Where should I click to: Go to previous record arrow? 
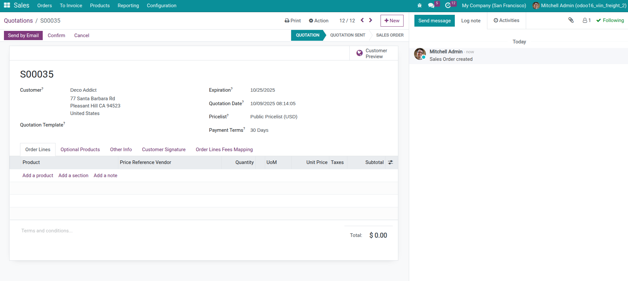pyautogui.click(x=362, y=20)
